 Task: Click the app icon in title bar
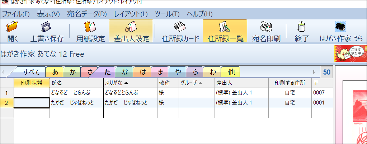click(5, 2)
